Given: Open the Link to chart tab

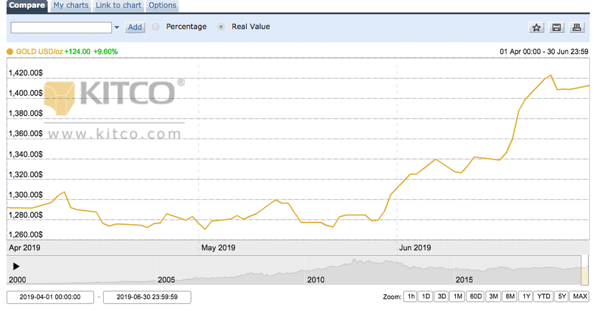Looking at the screenshot, I should click(118, 5).
